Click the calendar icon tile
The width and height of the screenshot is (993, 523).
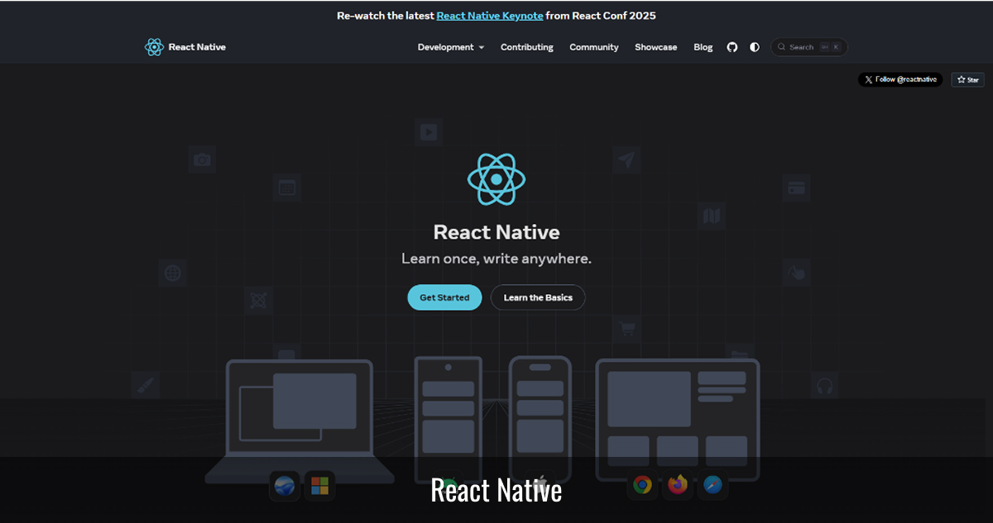pyautogui.click(x=286, y=188)
